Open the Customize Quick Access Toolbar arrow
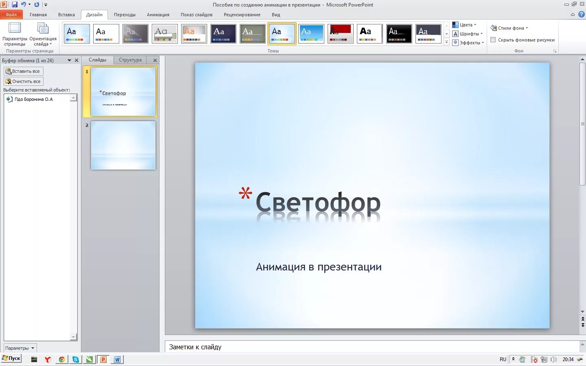 (x=46, y=5)
